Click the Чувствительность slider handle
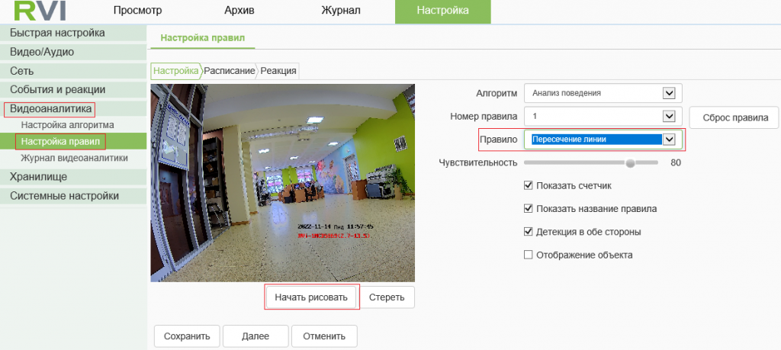 [630, 162]
